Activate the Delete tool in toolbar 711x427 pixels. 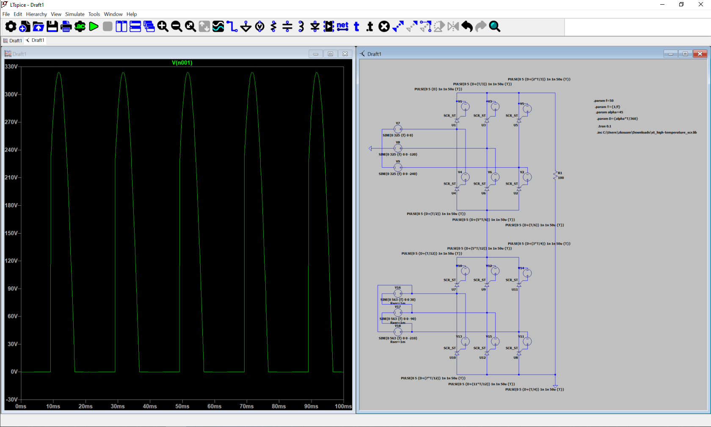click(384, 27)
